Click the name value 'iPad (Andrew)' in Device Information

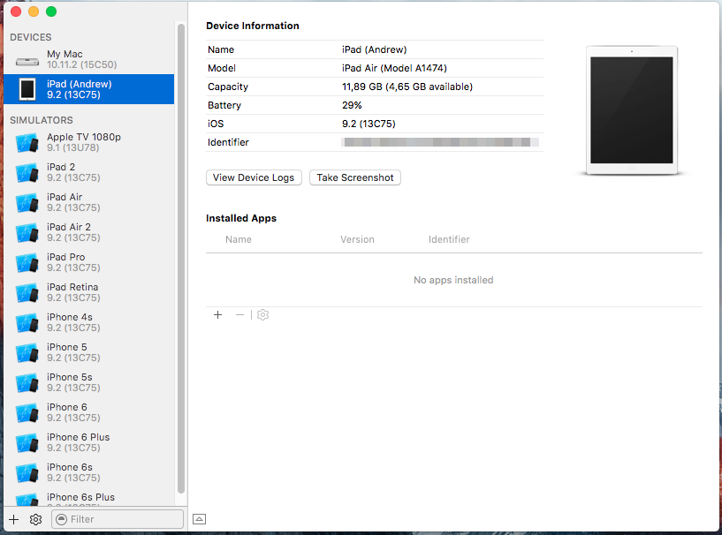pyautogui.click(x=375, y=49)
